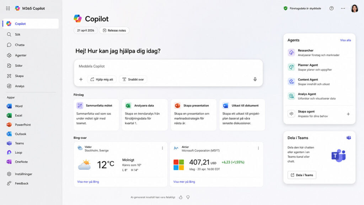The image size is (364, 205).
Task: Select Skapa presentation suggestion card
Action: pos(194,115)
